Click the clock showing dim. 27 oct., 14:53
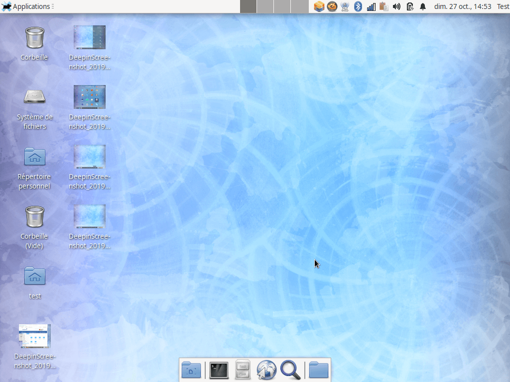Viewport: 510px width, 382px height. [463, 6]
